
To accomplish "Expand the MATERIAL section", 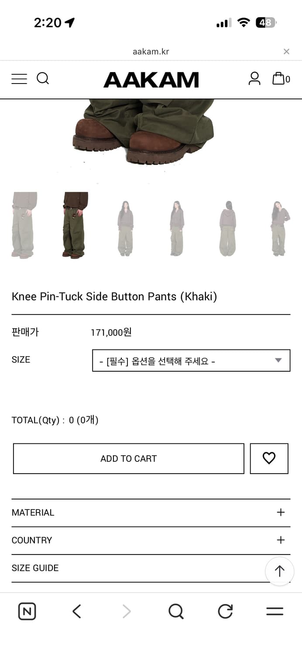I will (x=151, y=512).
